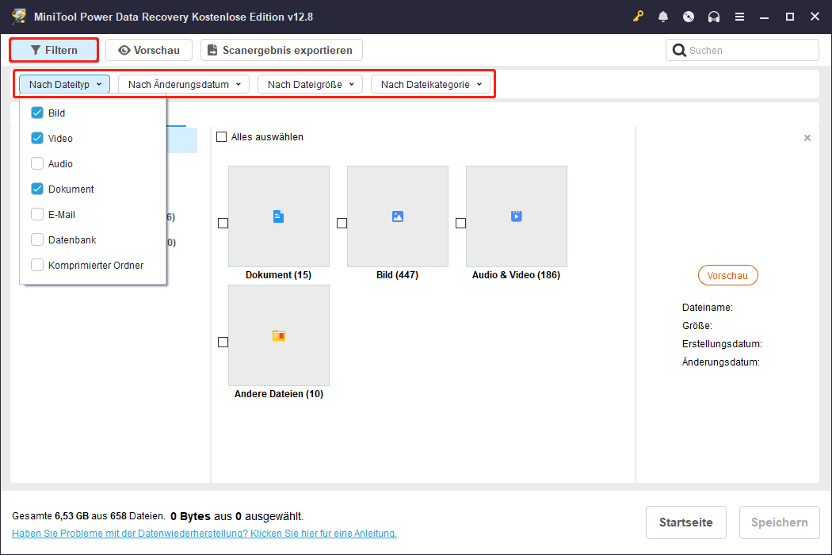Check the Audio file type checkbox

point(37,163)
